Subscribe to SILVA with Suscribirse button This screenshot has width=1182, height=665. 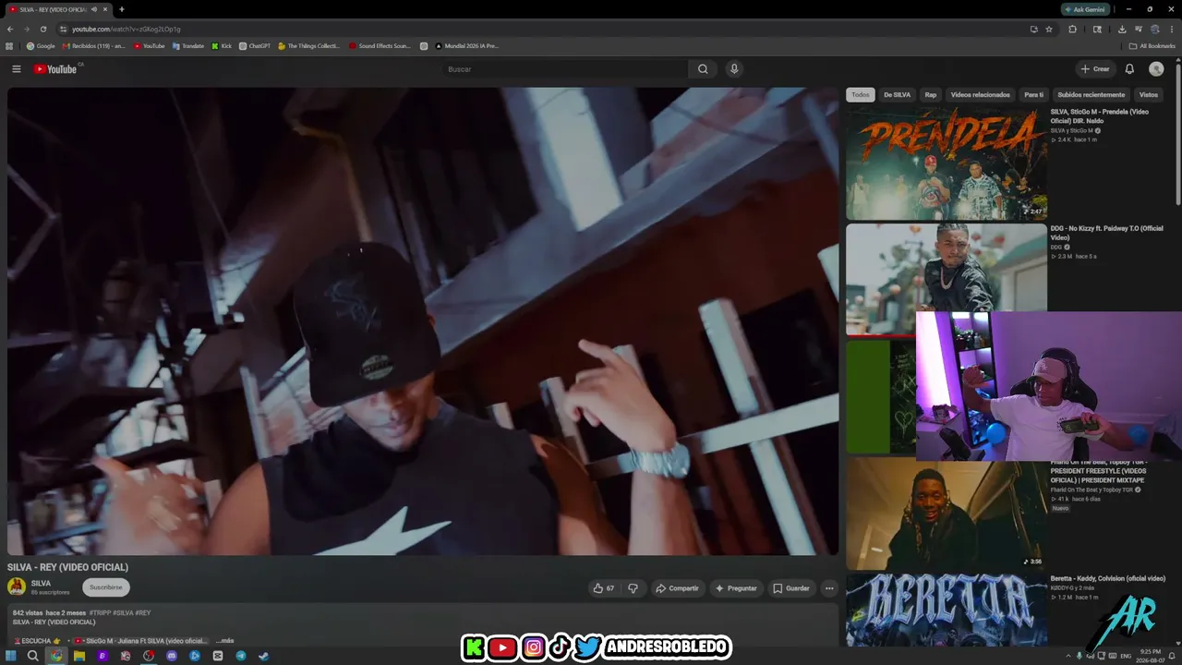(x=106, y=587)
